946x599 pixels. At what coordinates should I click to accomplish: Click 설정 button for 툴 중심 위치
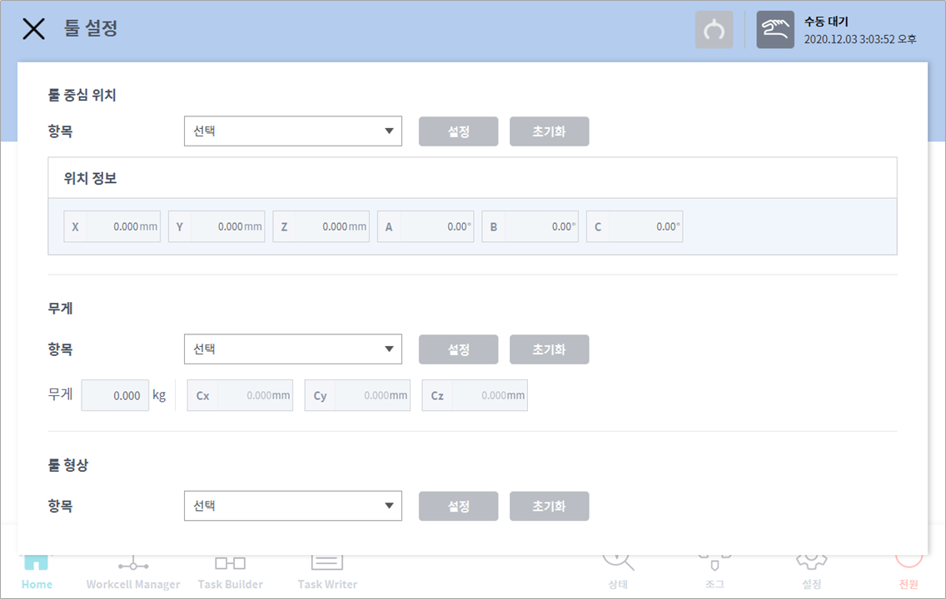coord(458,131)
